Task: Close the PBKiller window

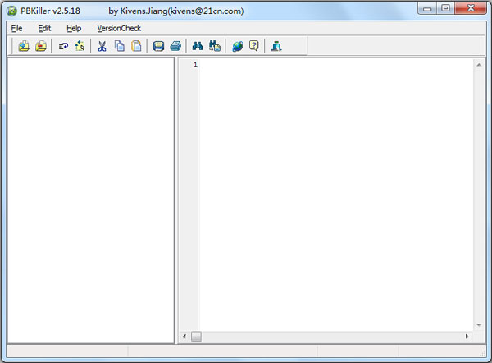Action: 471,8
